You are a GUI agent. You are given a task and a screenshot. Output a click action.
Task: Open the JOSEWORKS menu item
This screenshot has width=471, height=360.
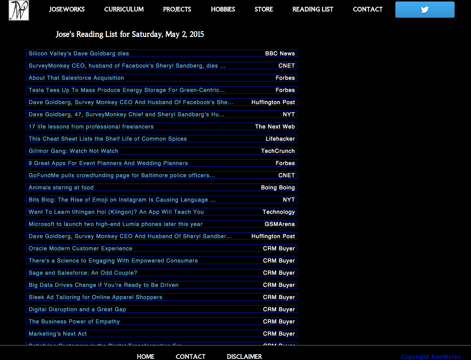[67, 9]
